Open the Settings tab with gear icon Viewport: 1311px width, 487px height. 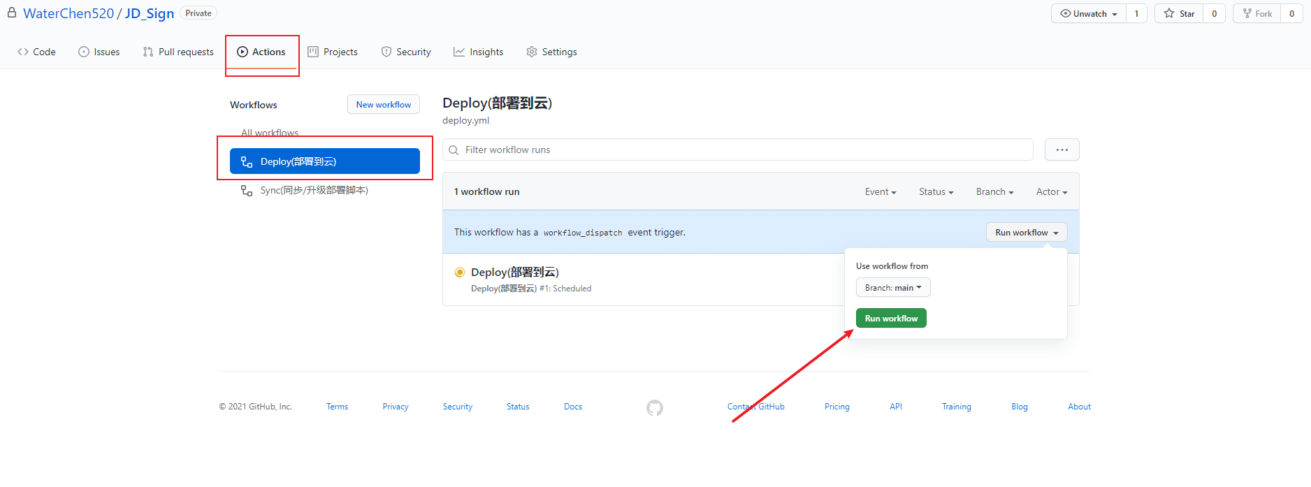pyautogui.click(x=551, y=52)
